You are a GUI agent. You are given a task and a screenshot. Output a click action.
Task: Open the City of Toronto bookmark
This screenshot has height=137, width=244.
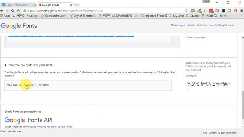(83, 16)
